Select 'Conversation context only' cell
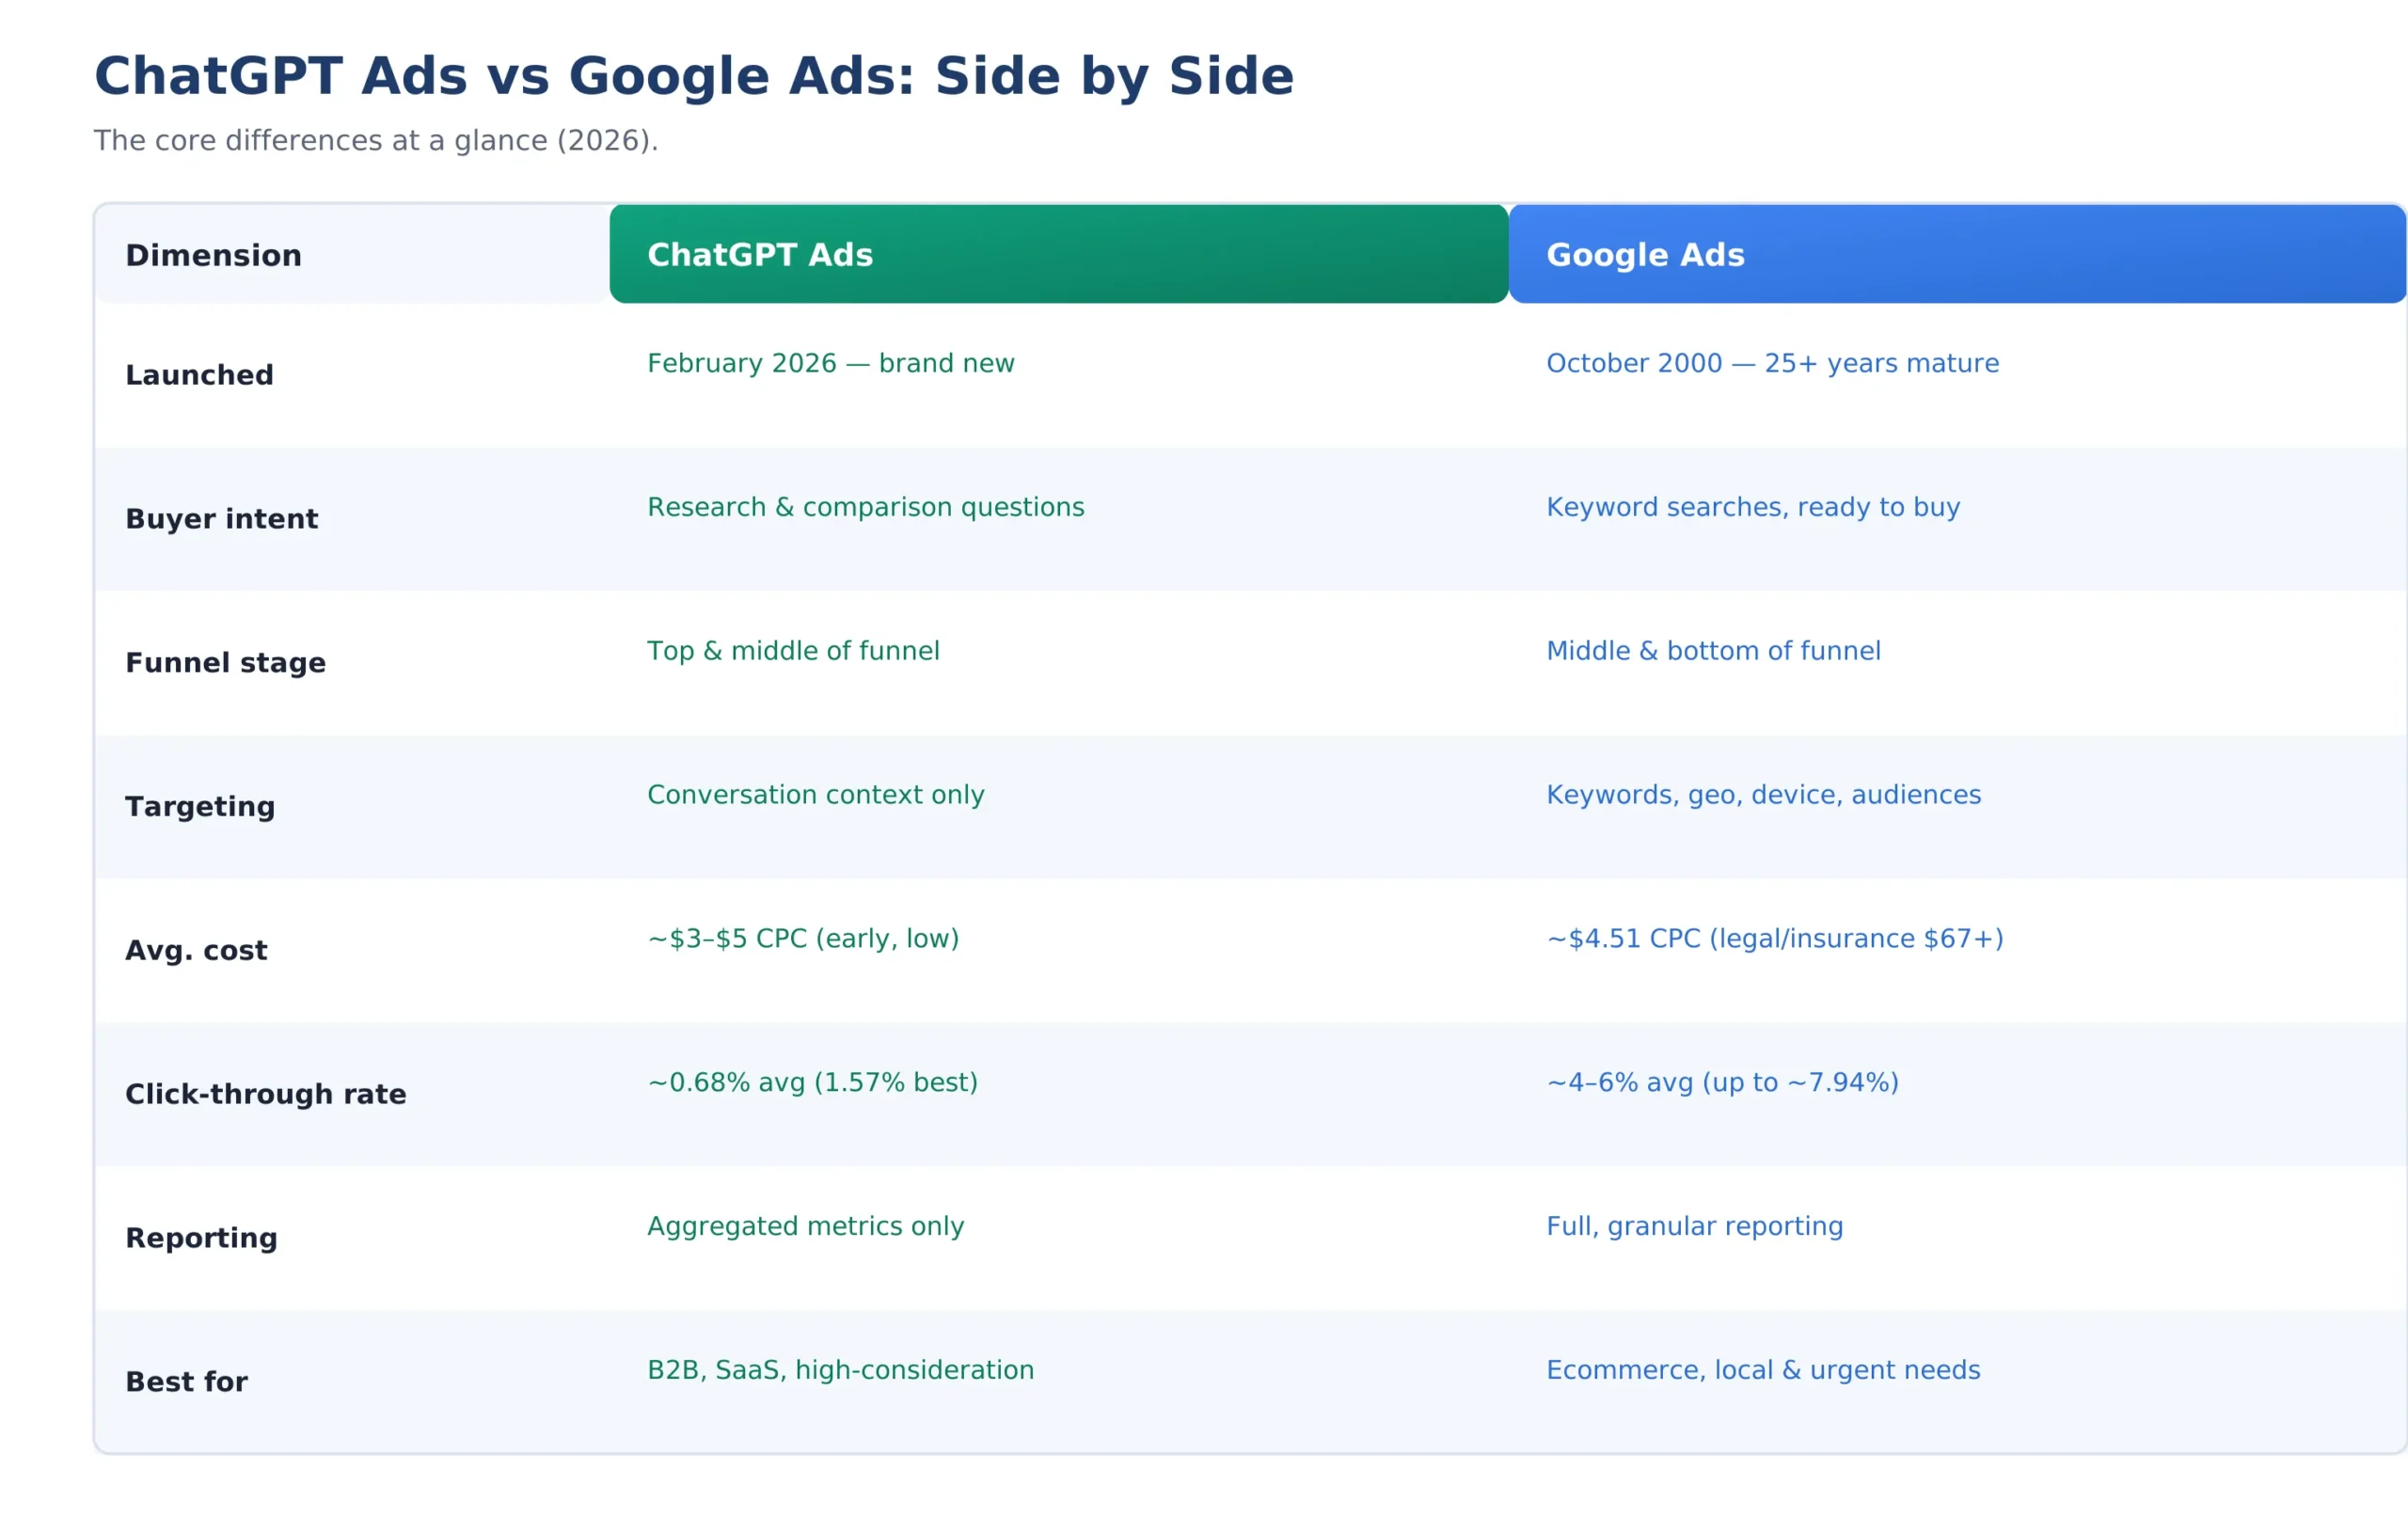The image size is (2408, 1532). coord(815,795)
